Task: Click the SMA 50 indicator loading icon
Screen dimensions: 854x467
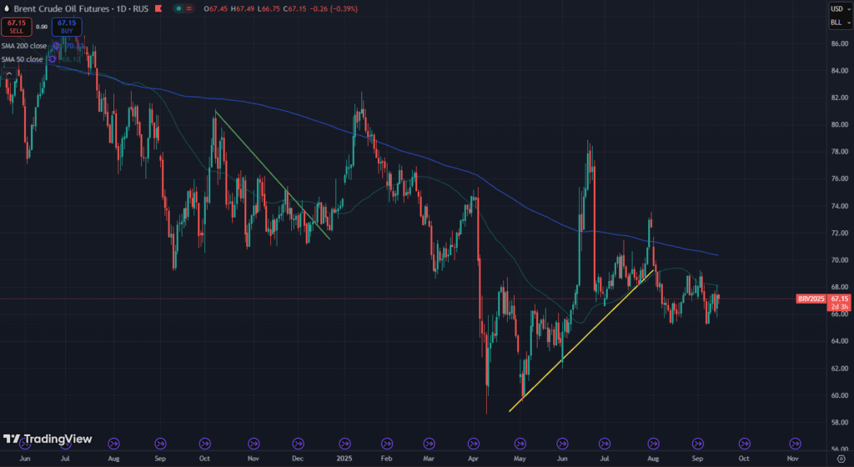Action: (53, 59)
